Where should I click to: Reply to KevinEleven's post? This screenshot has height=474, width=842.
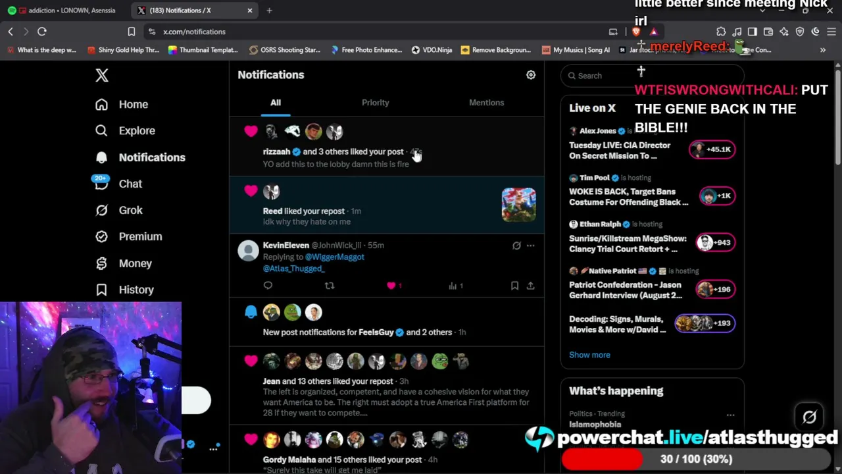[x=268, y=286]
